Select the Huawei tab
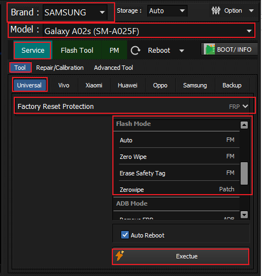The width and height of the screenshot is (262, 276). click(x=128, y=85)
